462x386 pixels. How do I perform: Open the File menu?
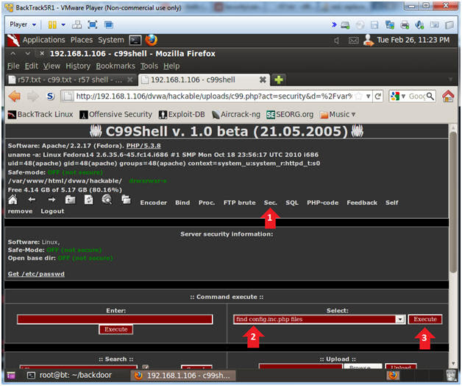(x=13, y=66)
